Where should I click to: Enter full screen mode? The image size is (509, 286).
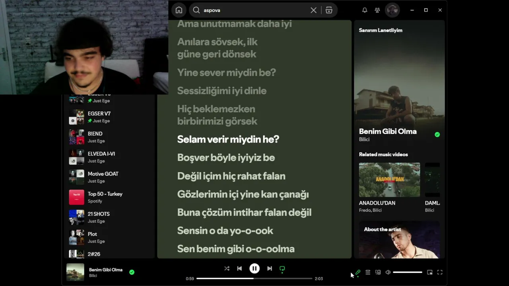[440, 272]
